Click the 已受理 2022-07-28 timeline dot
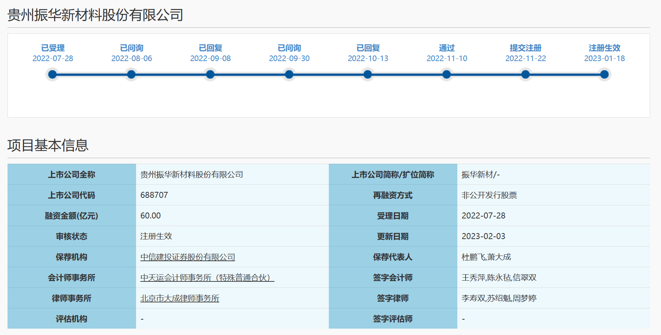Viewport: 661px width, 335px height. (x=53, y=75)
